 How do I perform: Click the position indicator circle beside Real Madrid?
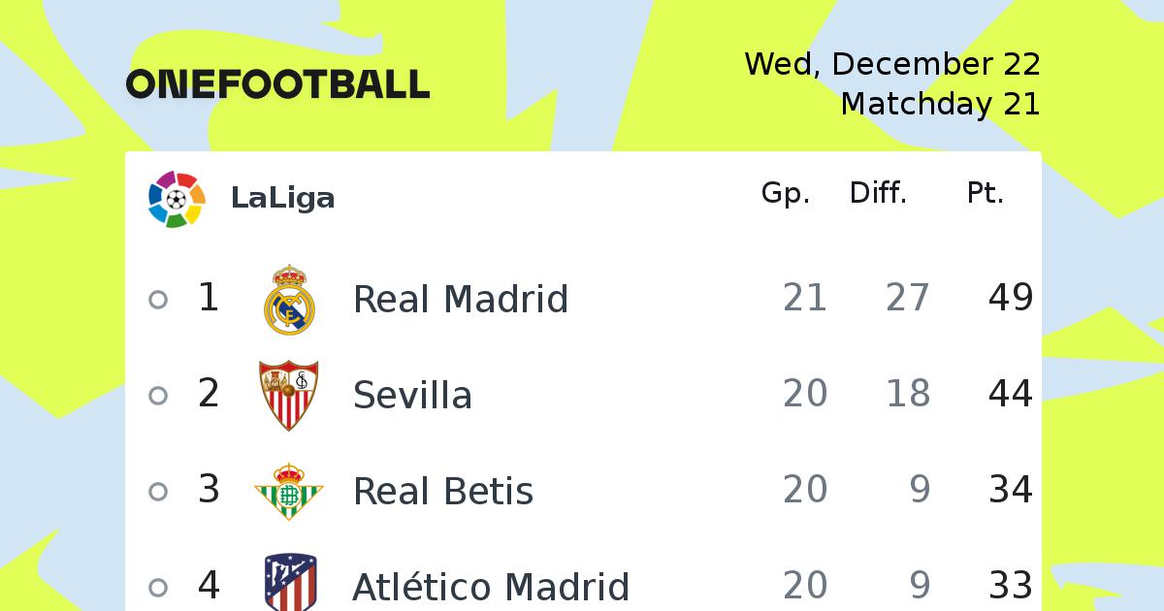click(x=158, y=300)
